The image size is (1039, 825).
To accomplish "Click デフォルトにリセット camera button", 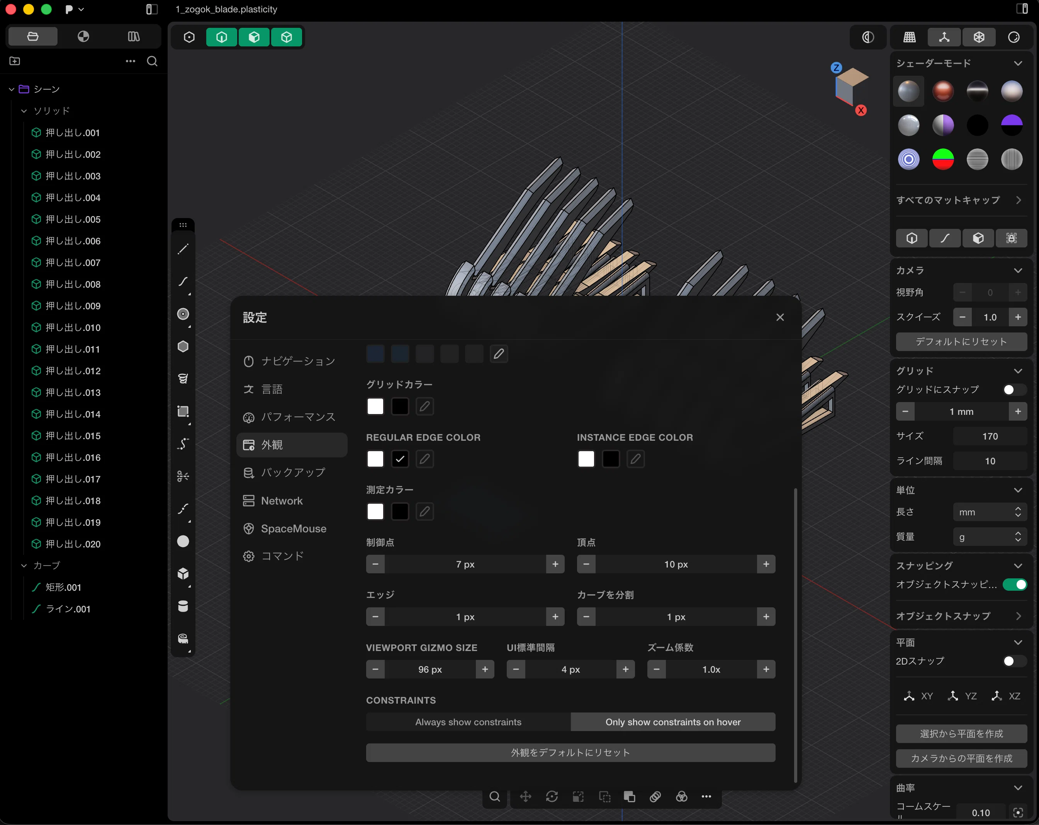I will point(961,342).
